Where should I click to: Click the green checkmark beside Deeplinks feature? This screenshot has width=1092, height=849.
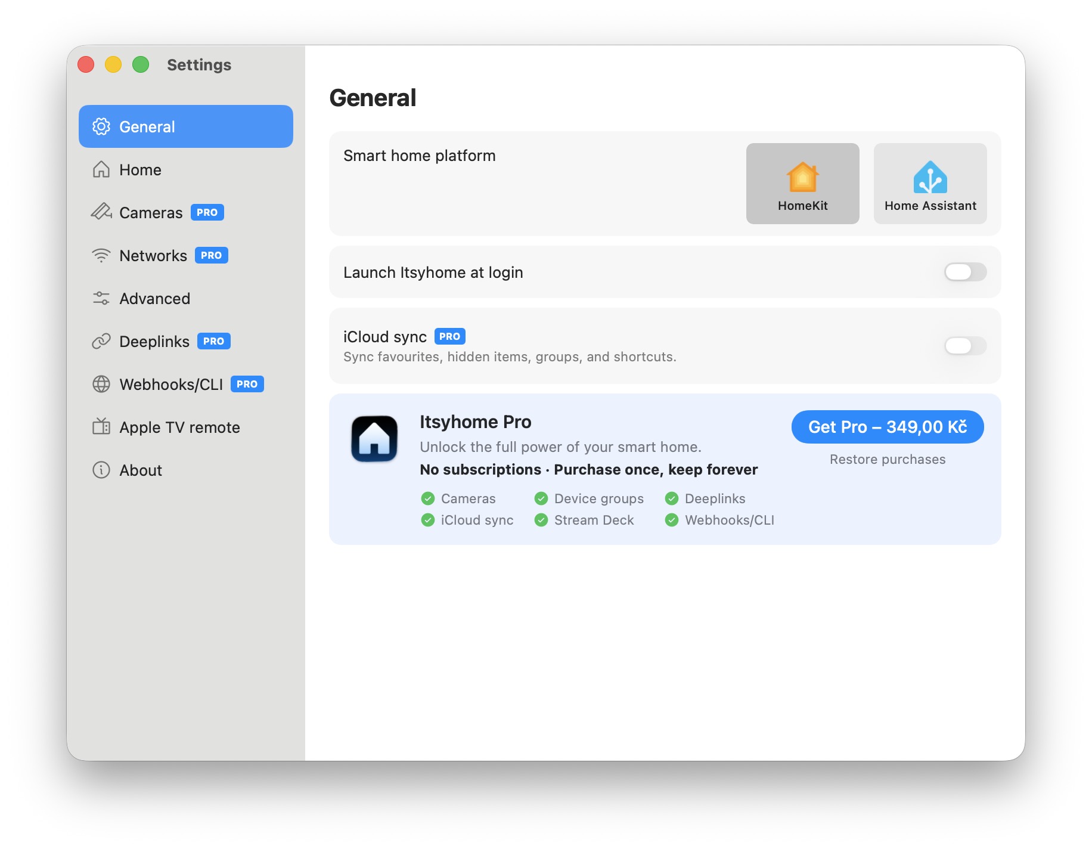click(x=672, y=498)
